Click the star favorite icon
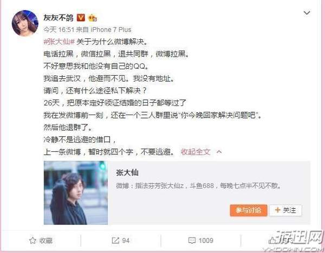The image size is (325, 253). click(32, 241)
